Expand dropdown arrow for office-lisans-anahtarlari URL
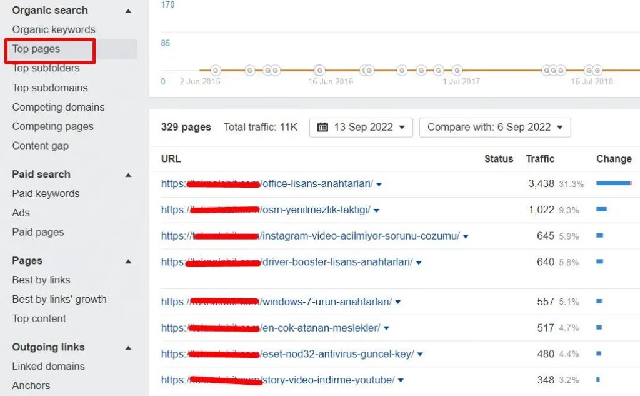This screenshot has width=640, height=396. (379, 185)
